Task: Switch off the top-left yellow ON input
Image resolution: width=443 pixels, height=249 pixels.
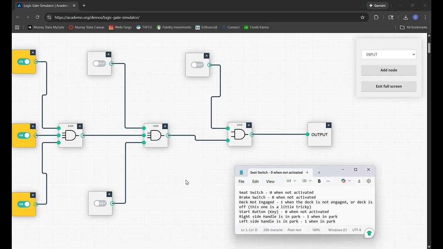Action: point(24,62)
